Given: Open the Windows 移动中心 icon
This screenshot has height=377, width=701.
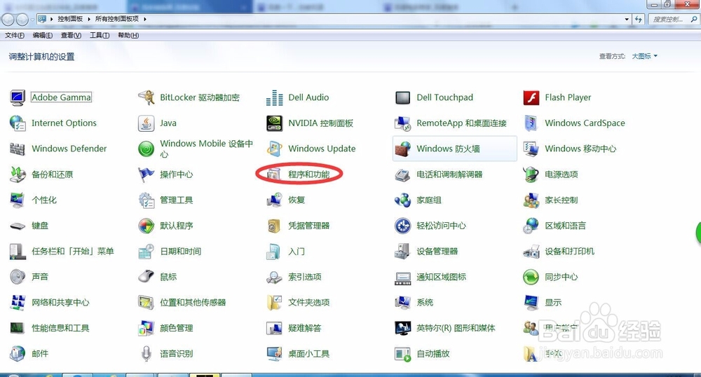Looking at the screenshot, I should [531, 149].
